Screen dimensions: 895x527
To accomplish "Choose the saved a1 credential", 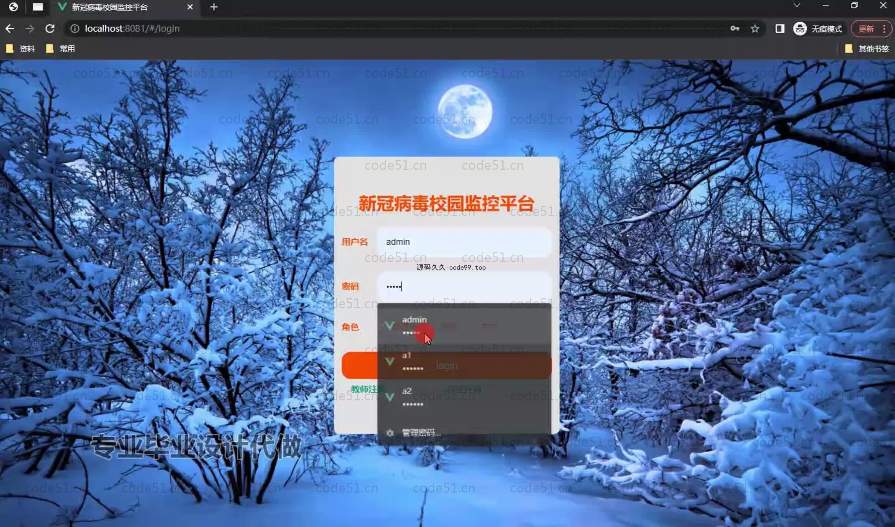I will [464, 362].
